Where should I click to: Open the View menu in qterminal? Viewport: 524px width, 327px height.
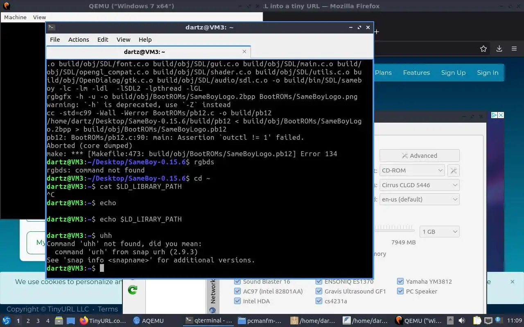tap(123, 40)
